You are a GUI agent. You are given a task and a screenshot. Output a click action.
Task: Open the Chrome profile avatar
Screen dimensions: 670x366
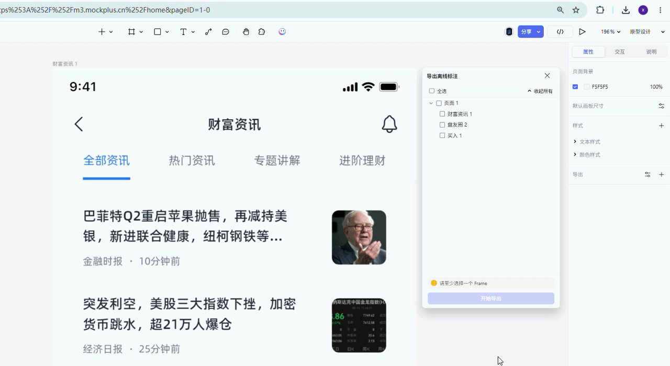click(643, 10)
